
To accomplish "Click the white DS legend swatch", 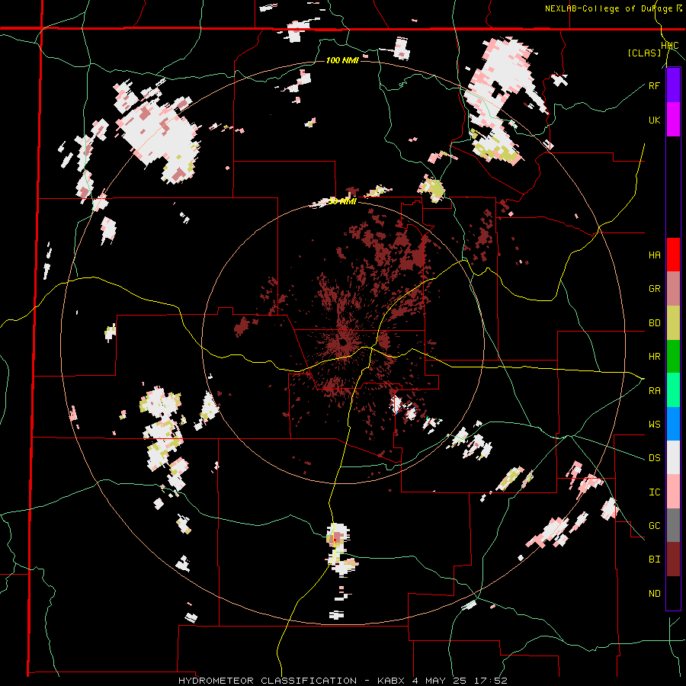I will coord(673,457).
